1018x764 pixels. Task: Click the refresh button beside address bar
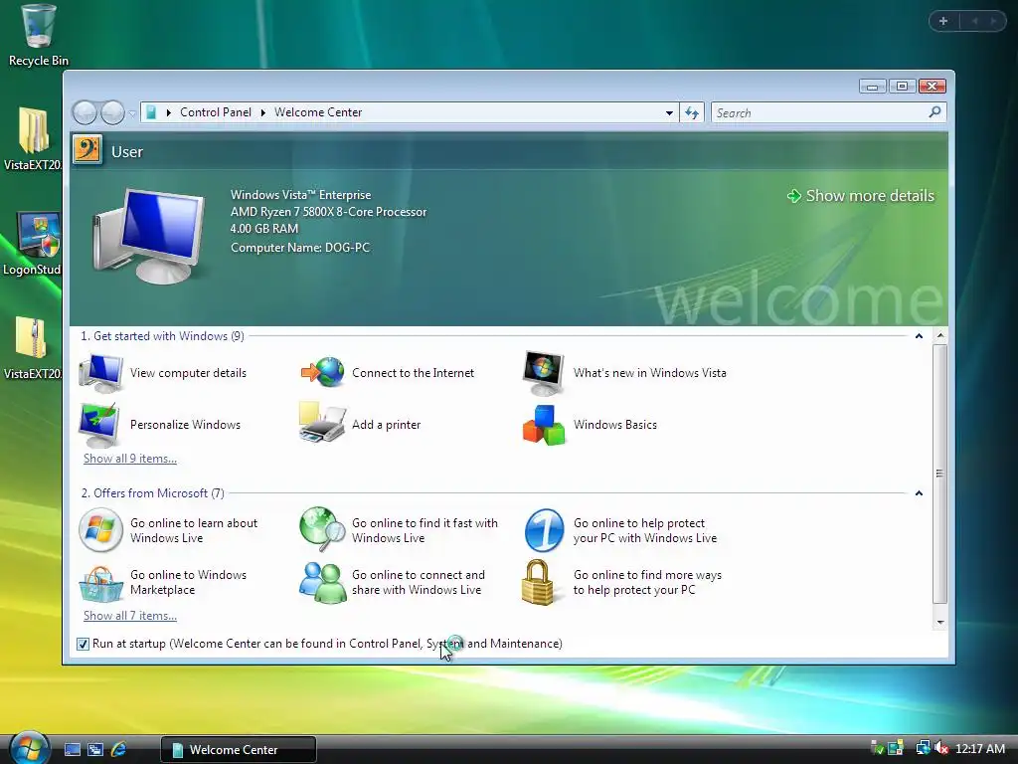(x=692, y=113)
